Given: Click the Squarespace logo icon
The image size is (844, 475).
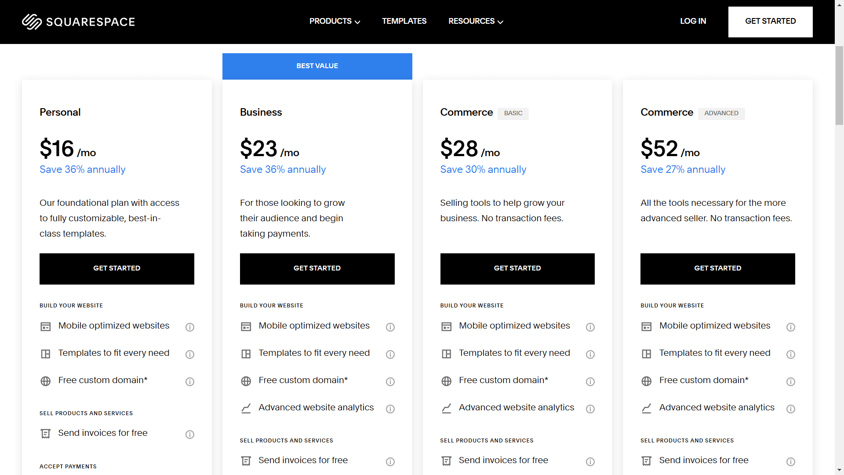Looking at the screenshot, I should pos(32,22).
